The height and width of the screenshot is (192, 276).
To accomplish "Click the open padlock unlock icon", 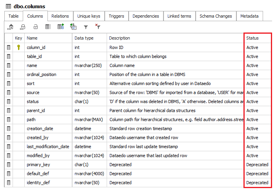I will (35, 27).
